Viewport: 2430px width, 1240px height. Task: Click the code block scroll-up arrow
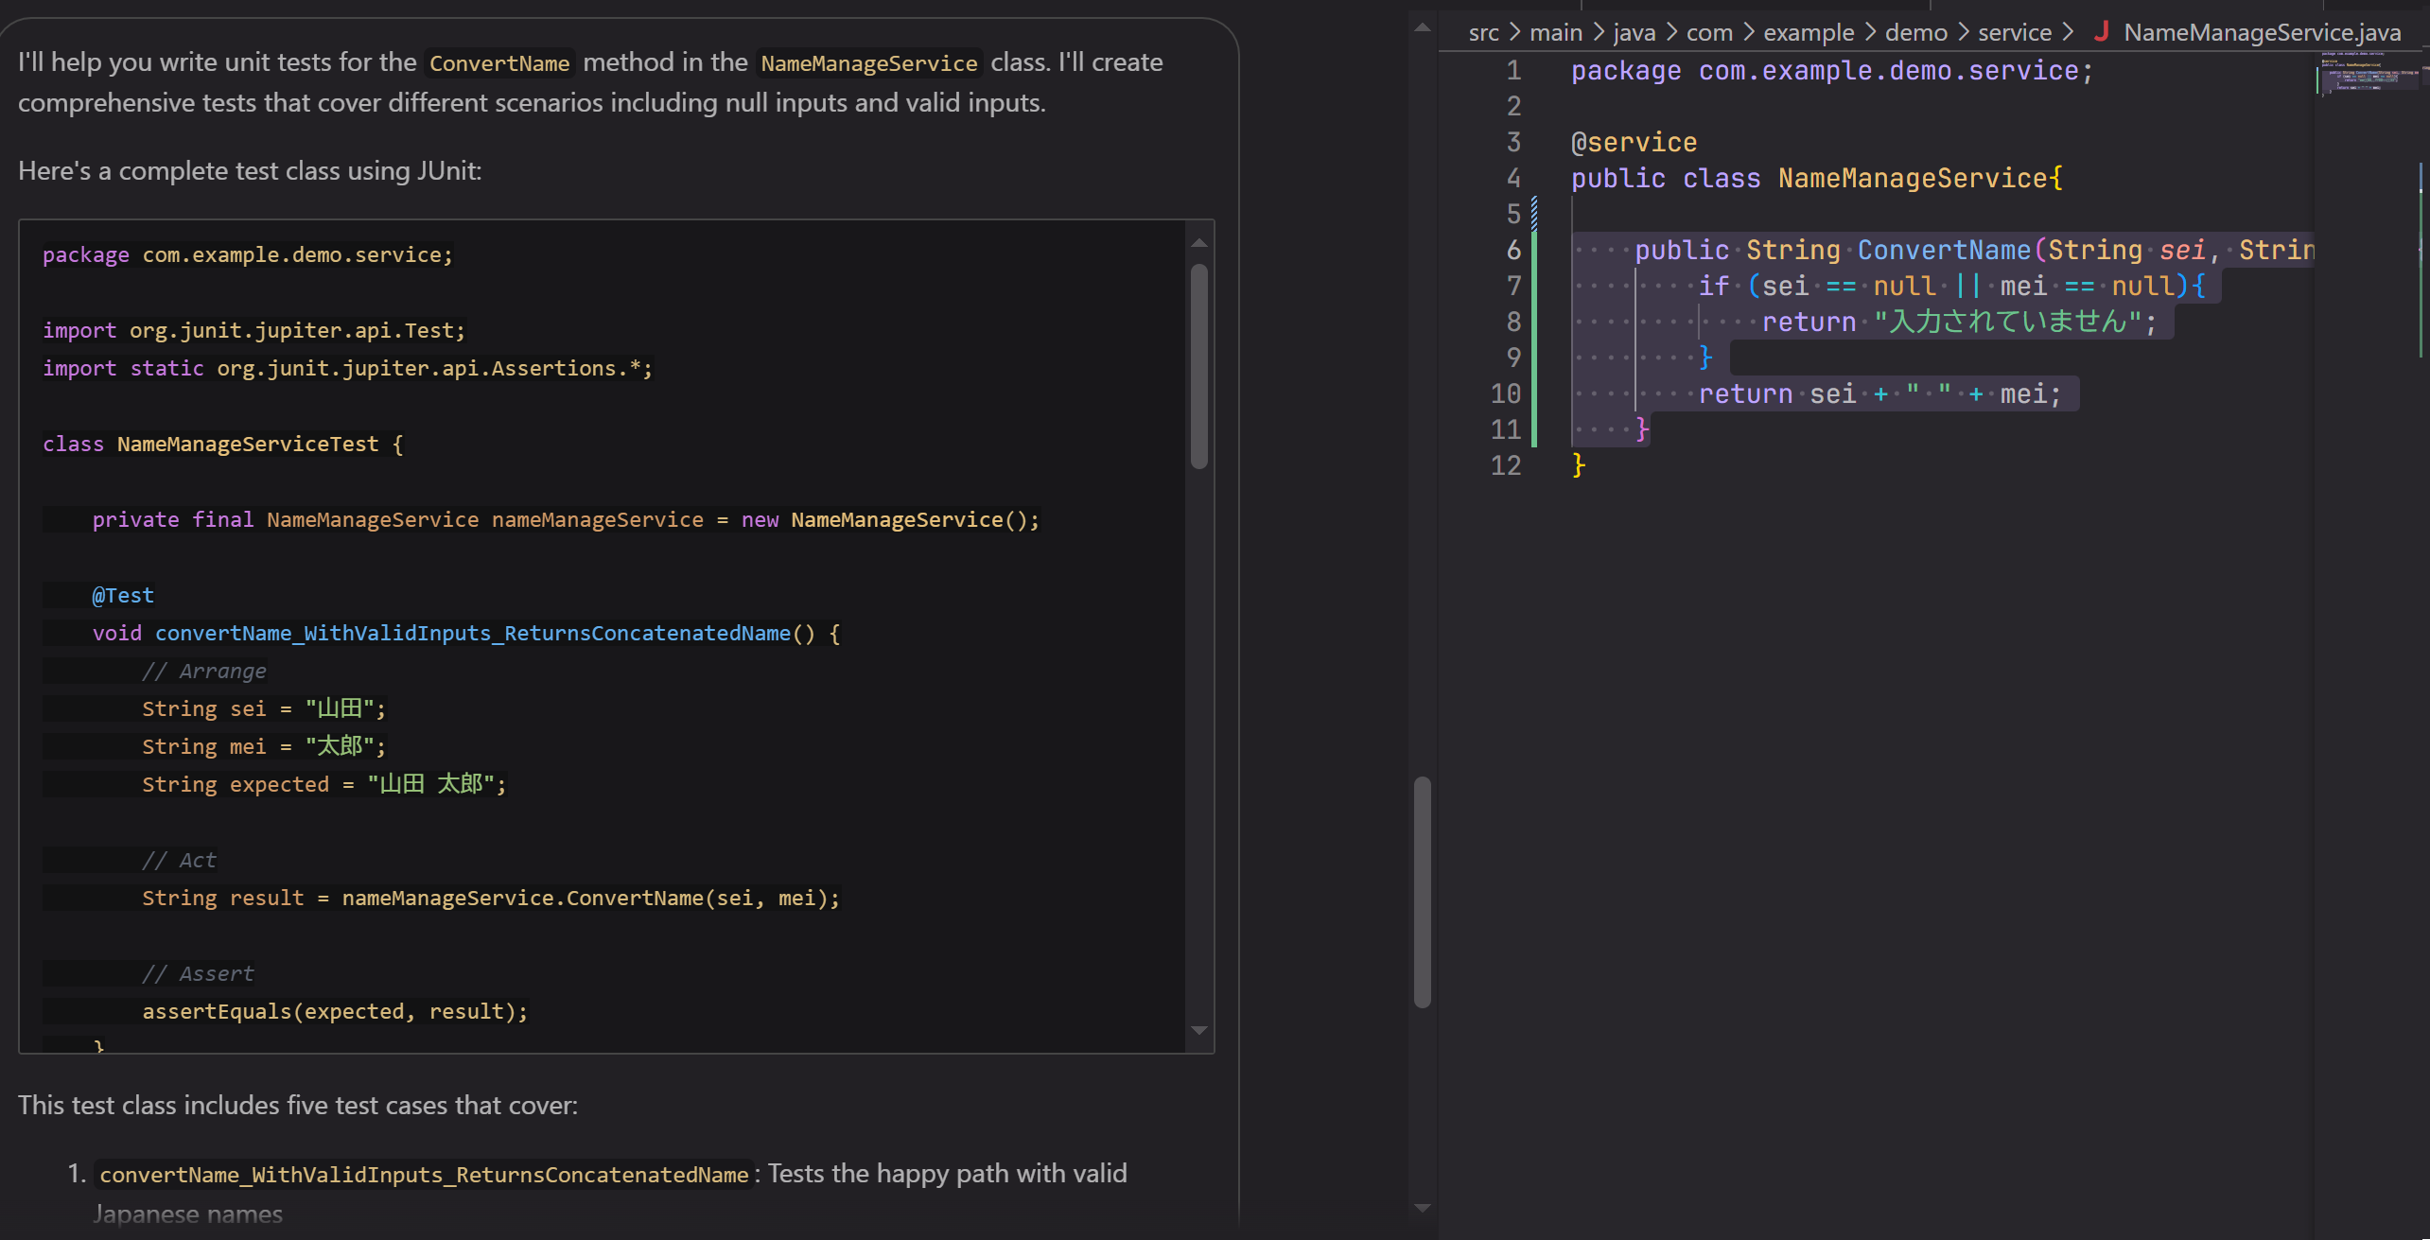[1199, 243]
